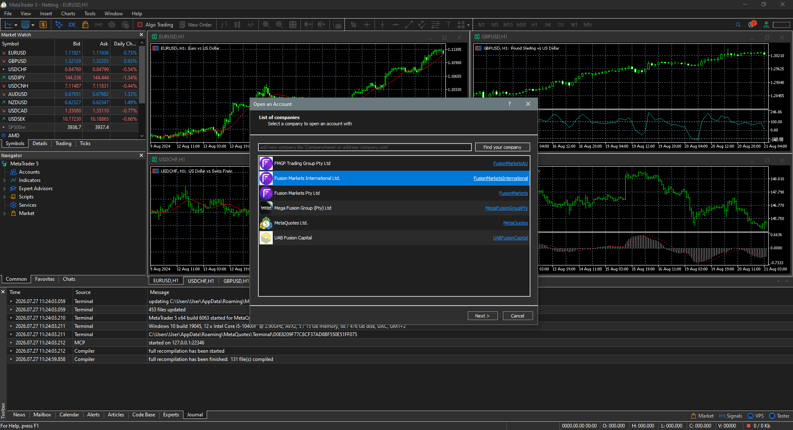Toggle chart shift from right border
The image size is (793, 430).
pyautogui.click(x=321, y=25)
